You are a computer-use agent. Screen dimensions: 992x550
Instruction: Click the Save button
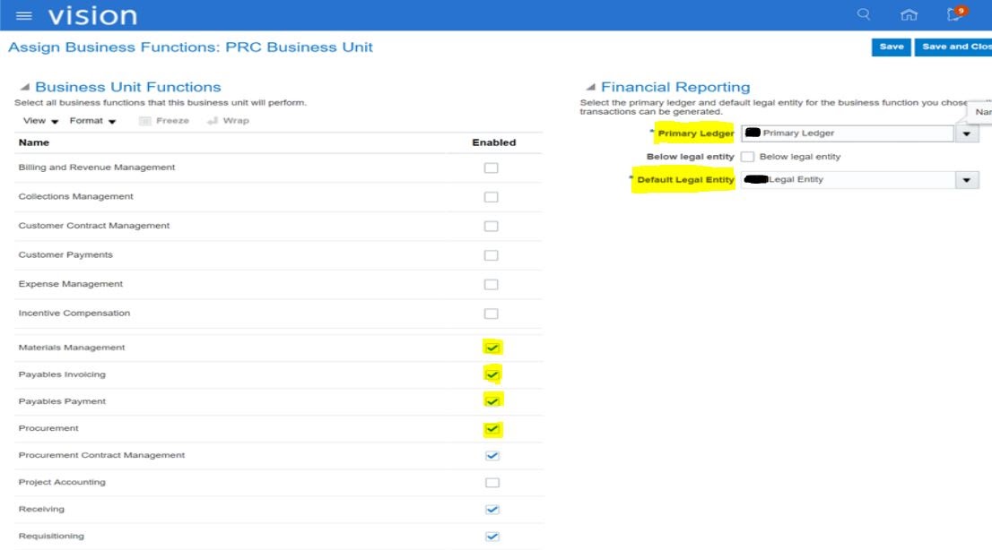[x=891, y=47]
